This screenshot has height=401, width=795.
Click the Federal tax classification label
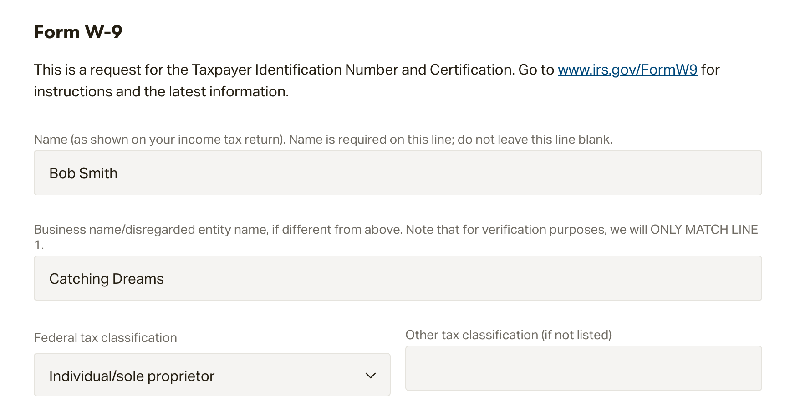[x=105, y=337]
